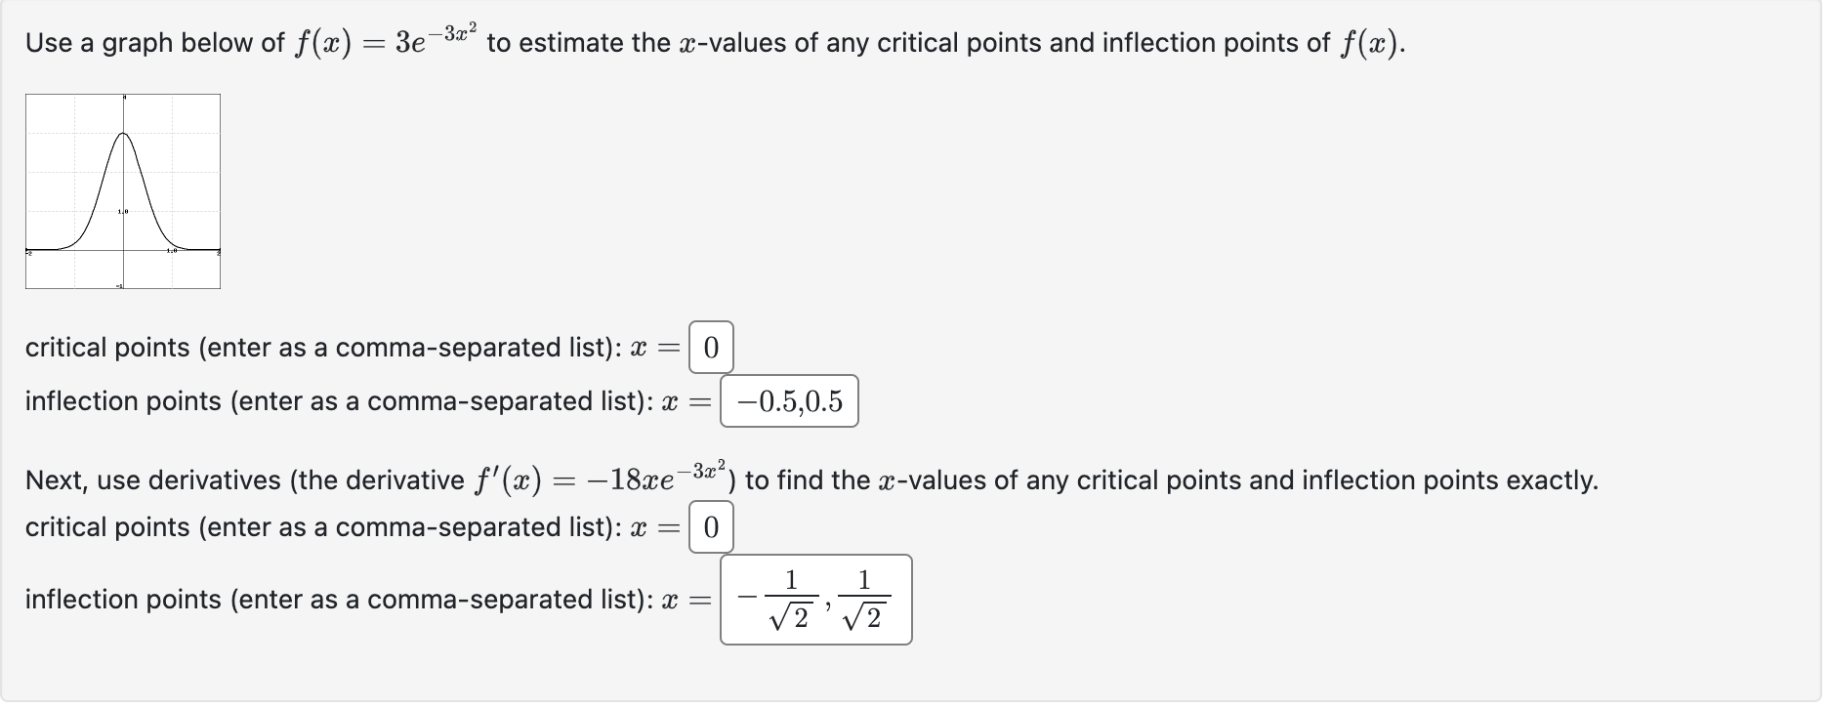Click the inflection points estimate box showing -0.5,0.5
1830x709 pixels.
[x=789, y=401]
